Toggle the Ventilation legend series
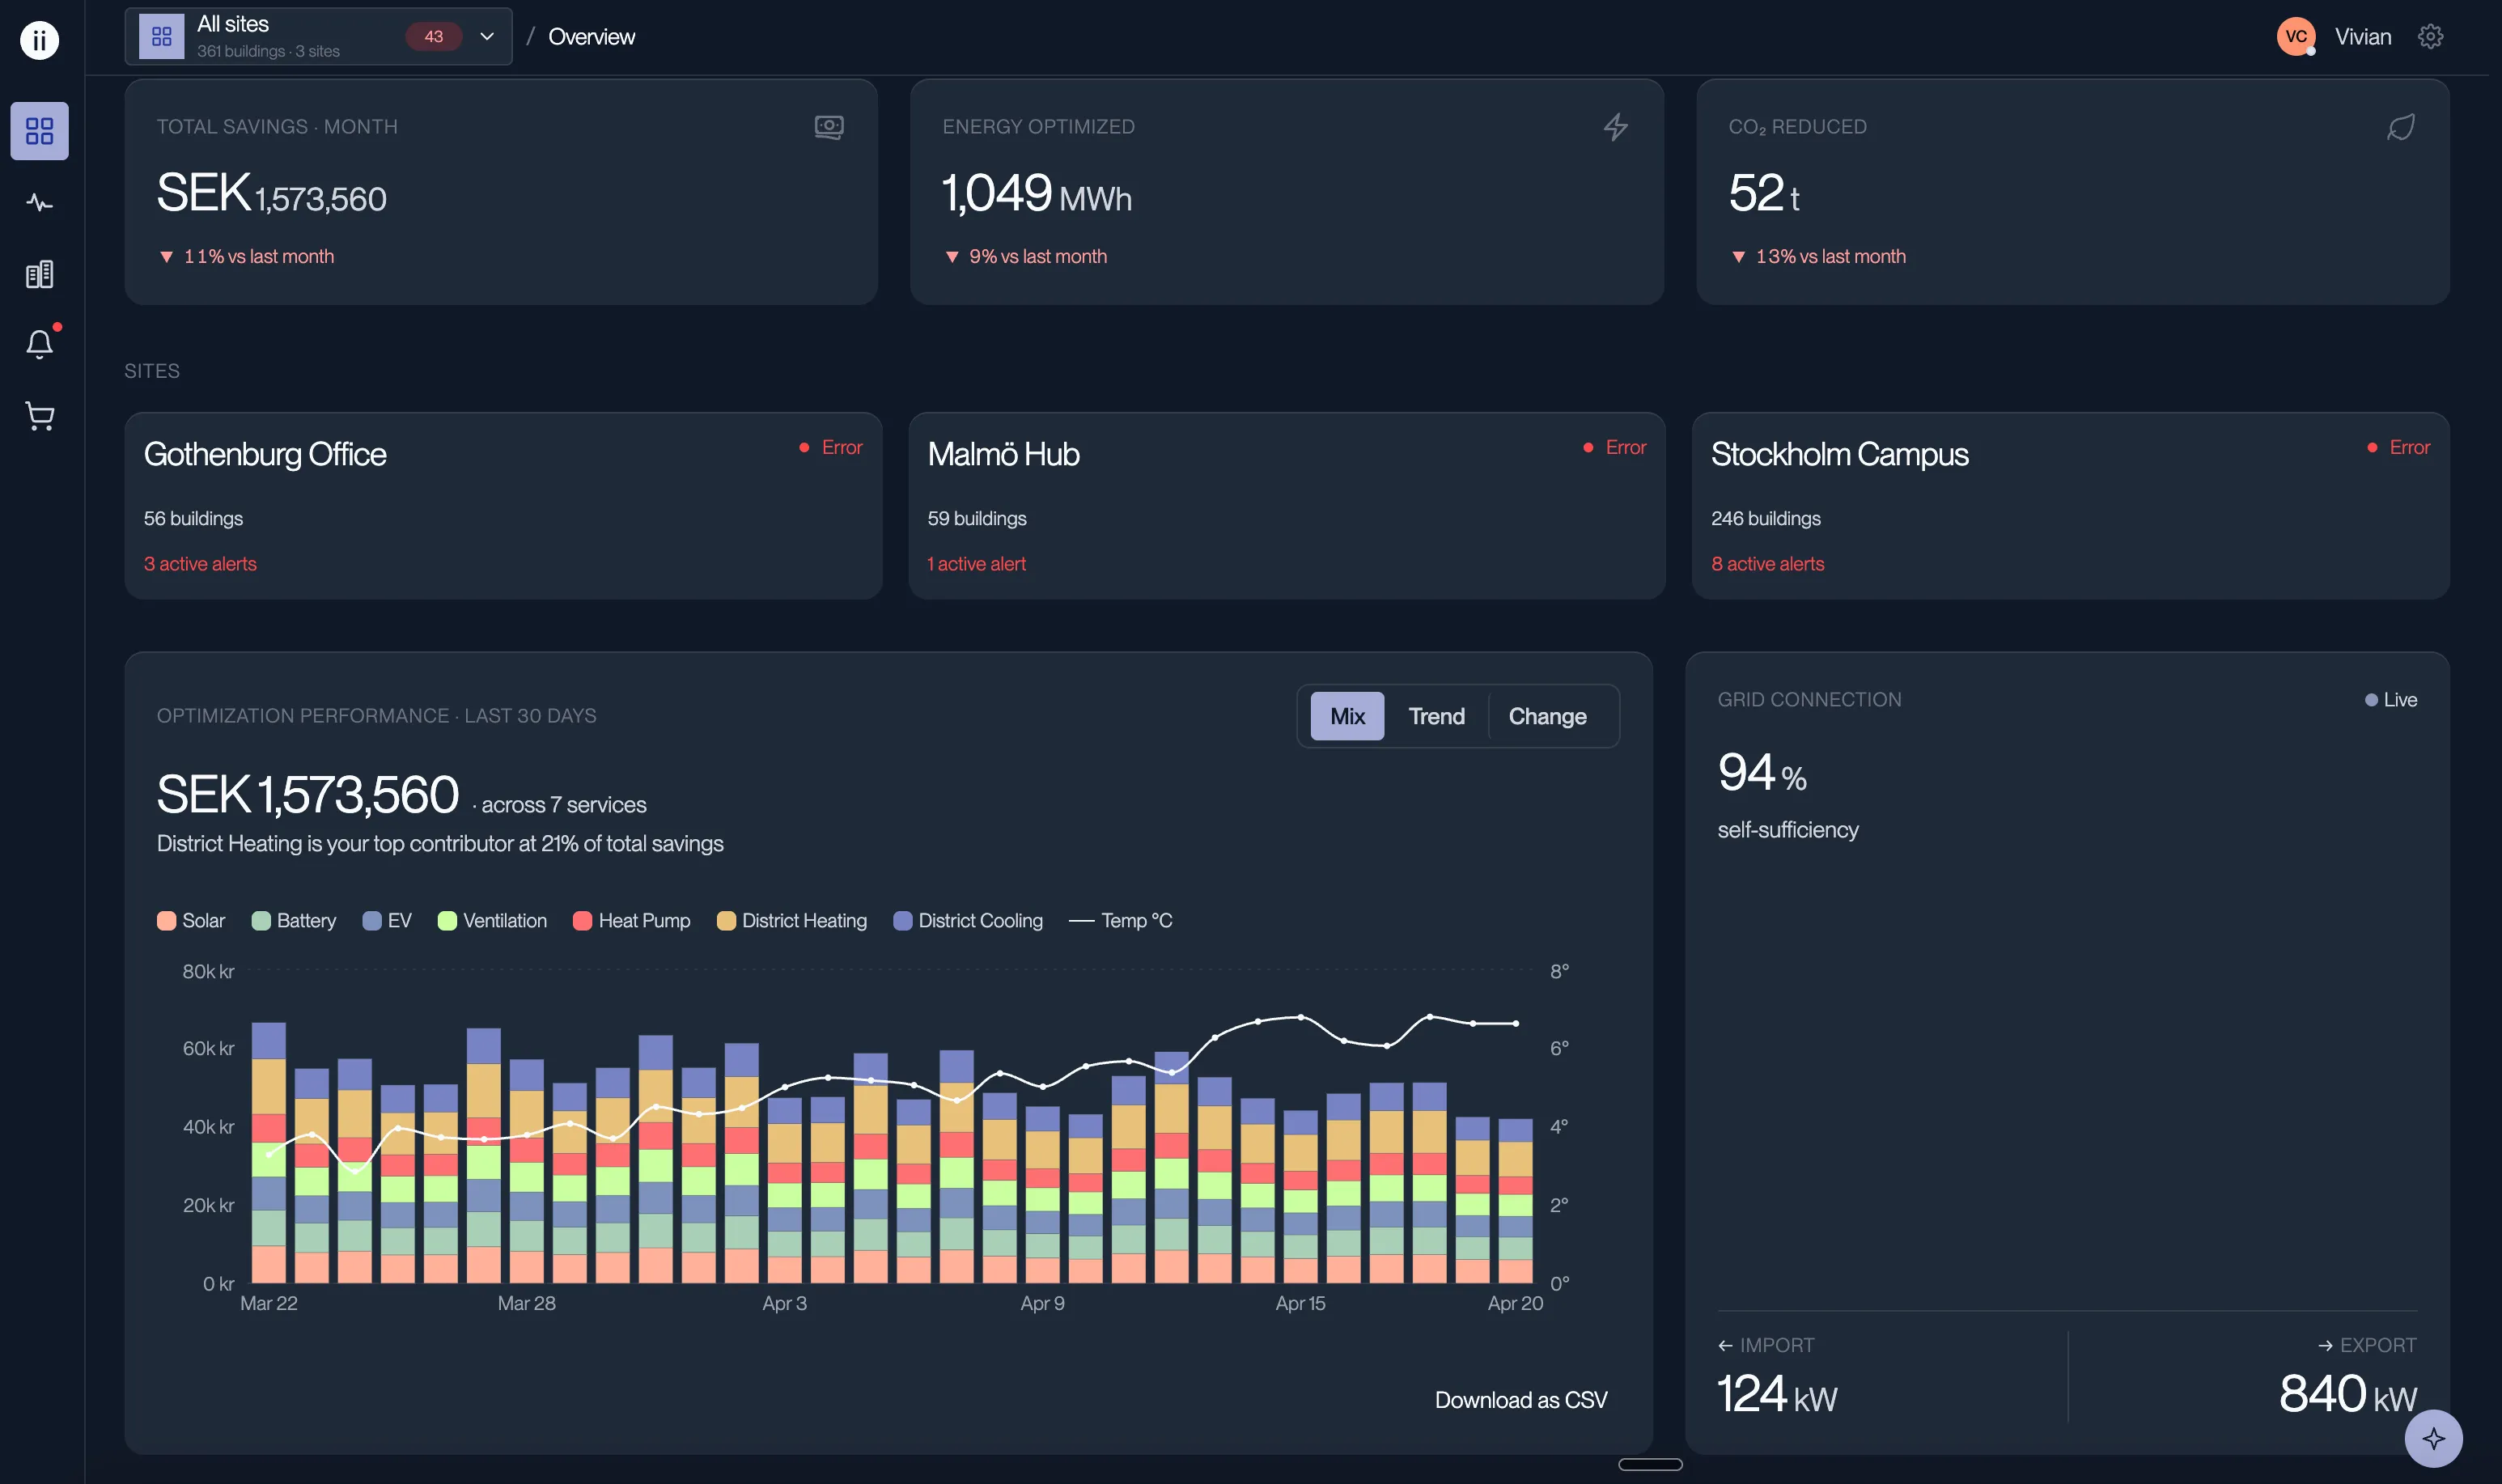This screenshot has height=1484, width=2502. pos(492,921)
